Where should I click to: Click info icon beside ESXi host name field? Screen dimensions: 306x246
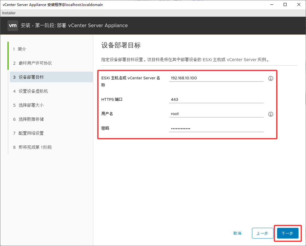tap(271, 78)
